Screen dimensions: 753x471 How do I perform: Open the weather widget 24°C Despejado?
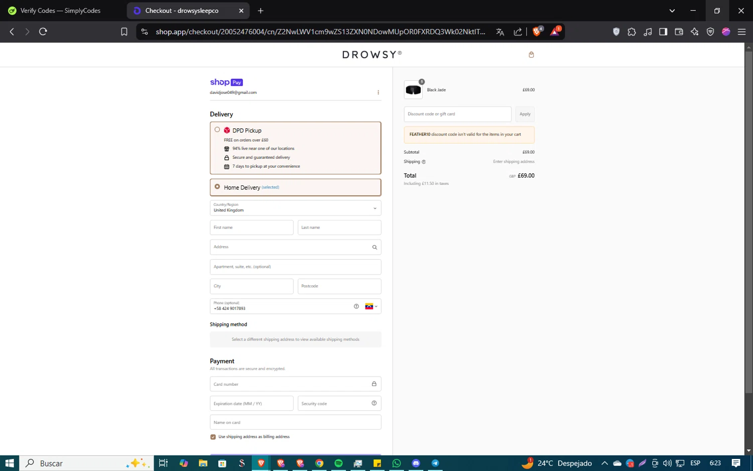[557, 463]
